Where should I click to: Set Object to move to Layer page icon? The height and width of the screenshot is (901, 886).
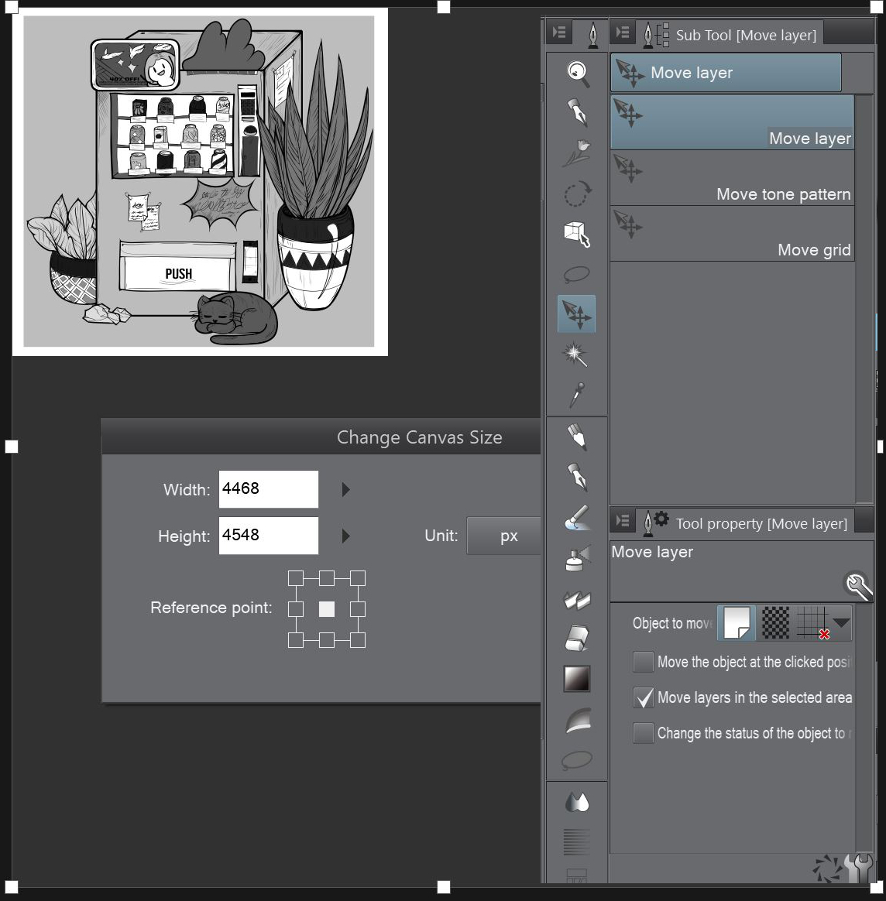737,623
